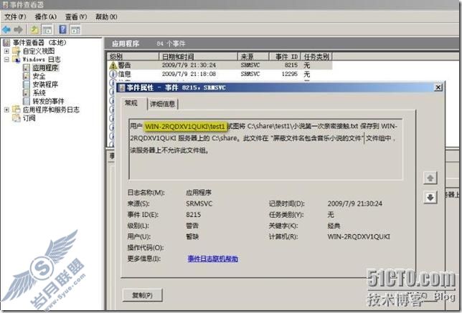Toggle the action pane toolbar icon
The image size is (462, 313).
[x=75, y=29]
